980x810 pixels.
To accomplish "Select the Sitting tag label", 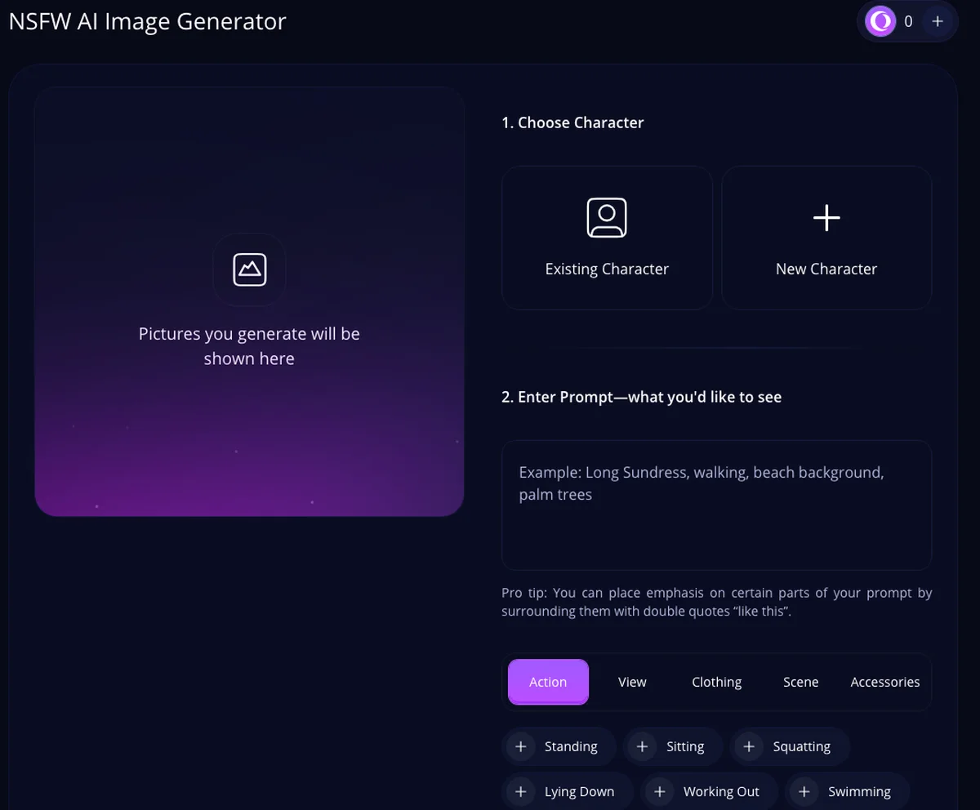I will click(684, 746).
